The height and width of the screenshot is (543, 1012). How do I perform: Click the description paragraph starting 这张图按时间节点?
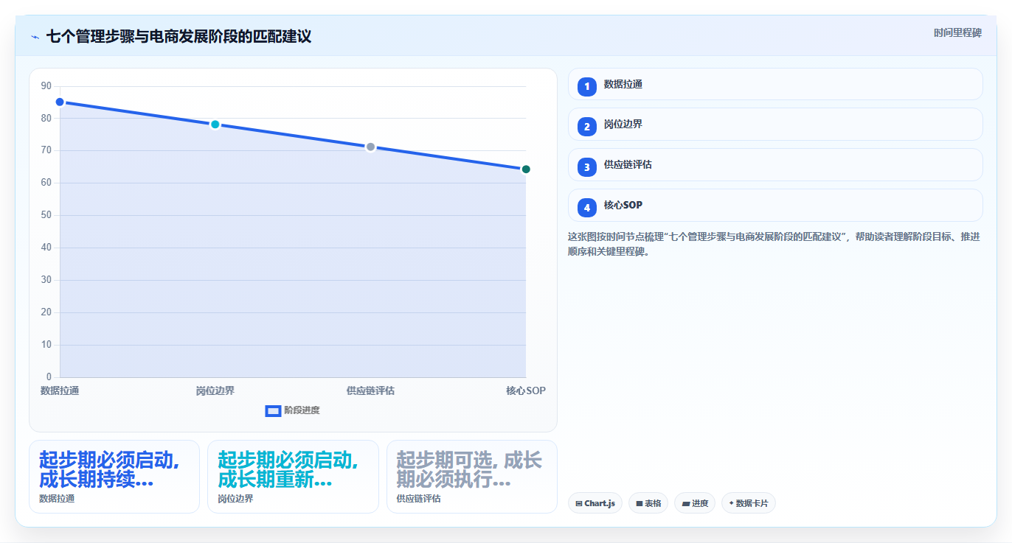[x=774, y=244]
